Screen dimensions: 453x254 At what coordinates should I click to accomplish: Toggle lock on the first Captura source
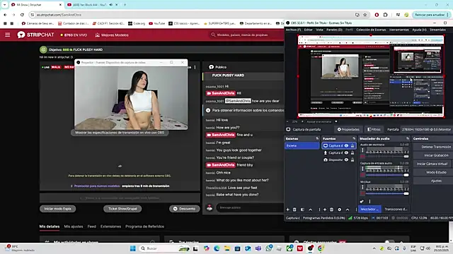pyautogui.click(x=352, y=146)
